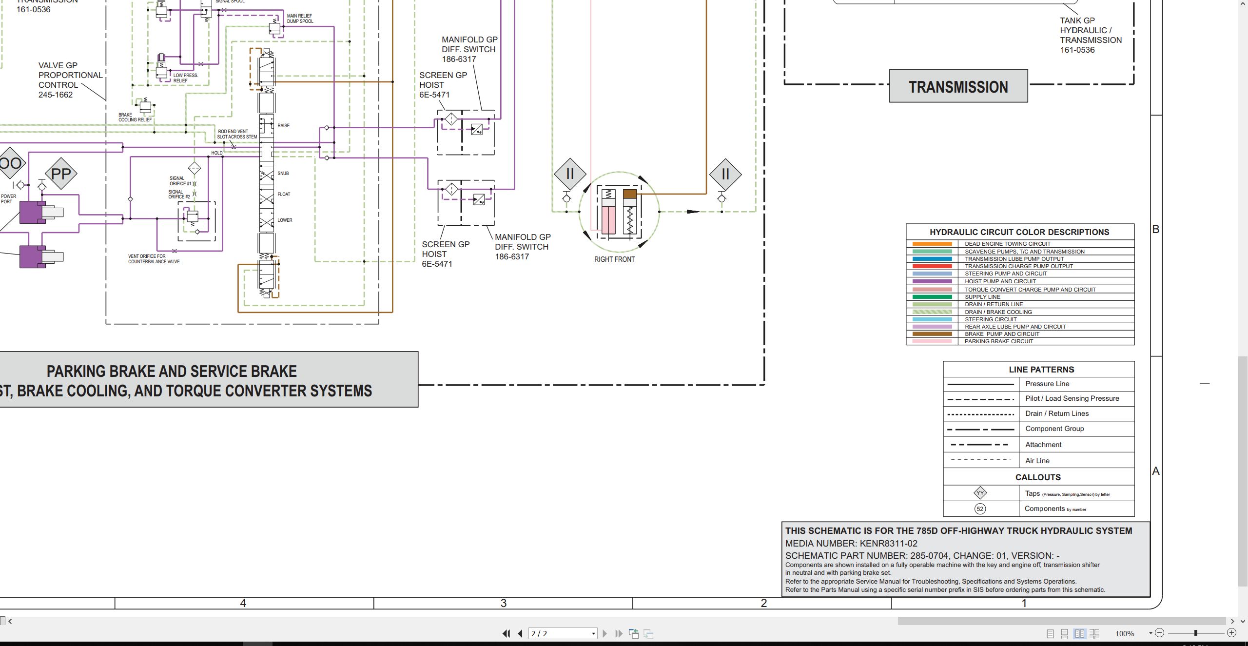Click the MAIN RELIEF DUMP SPOOL label
This screenshot has width=1248, height=646.
[300, 19]
